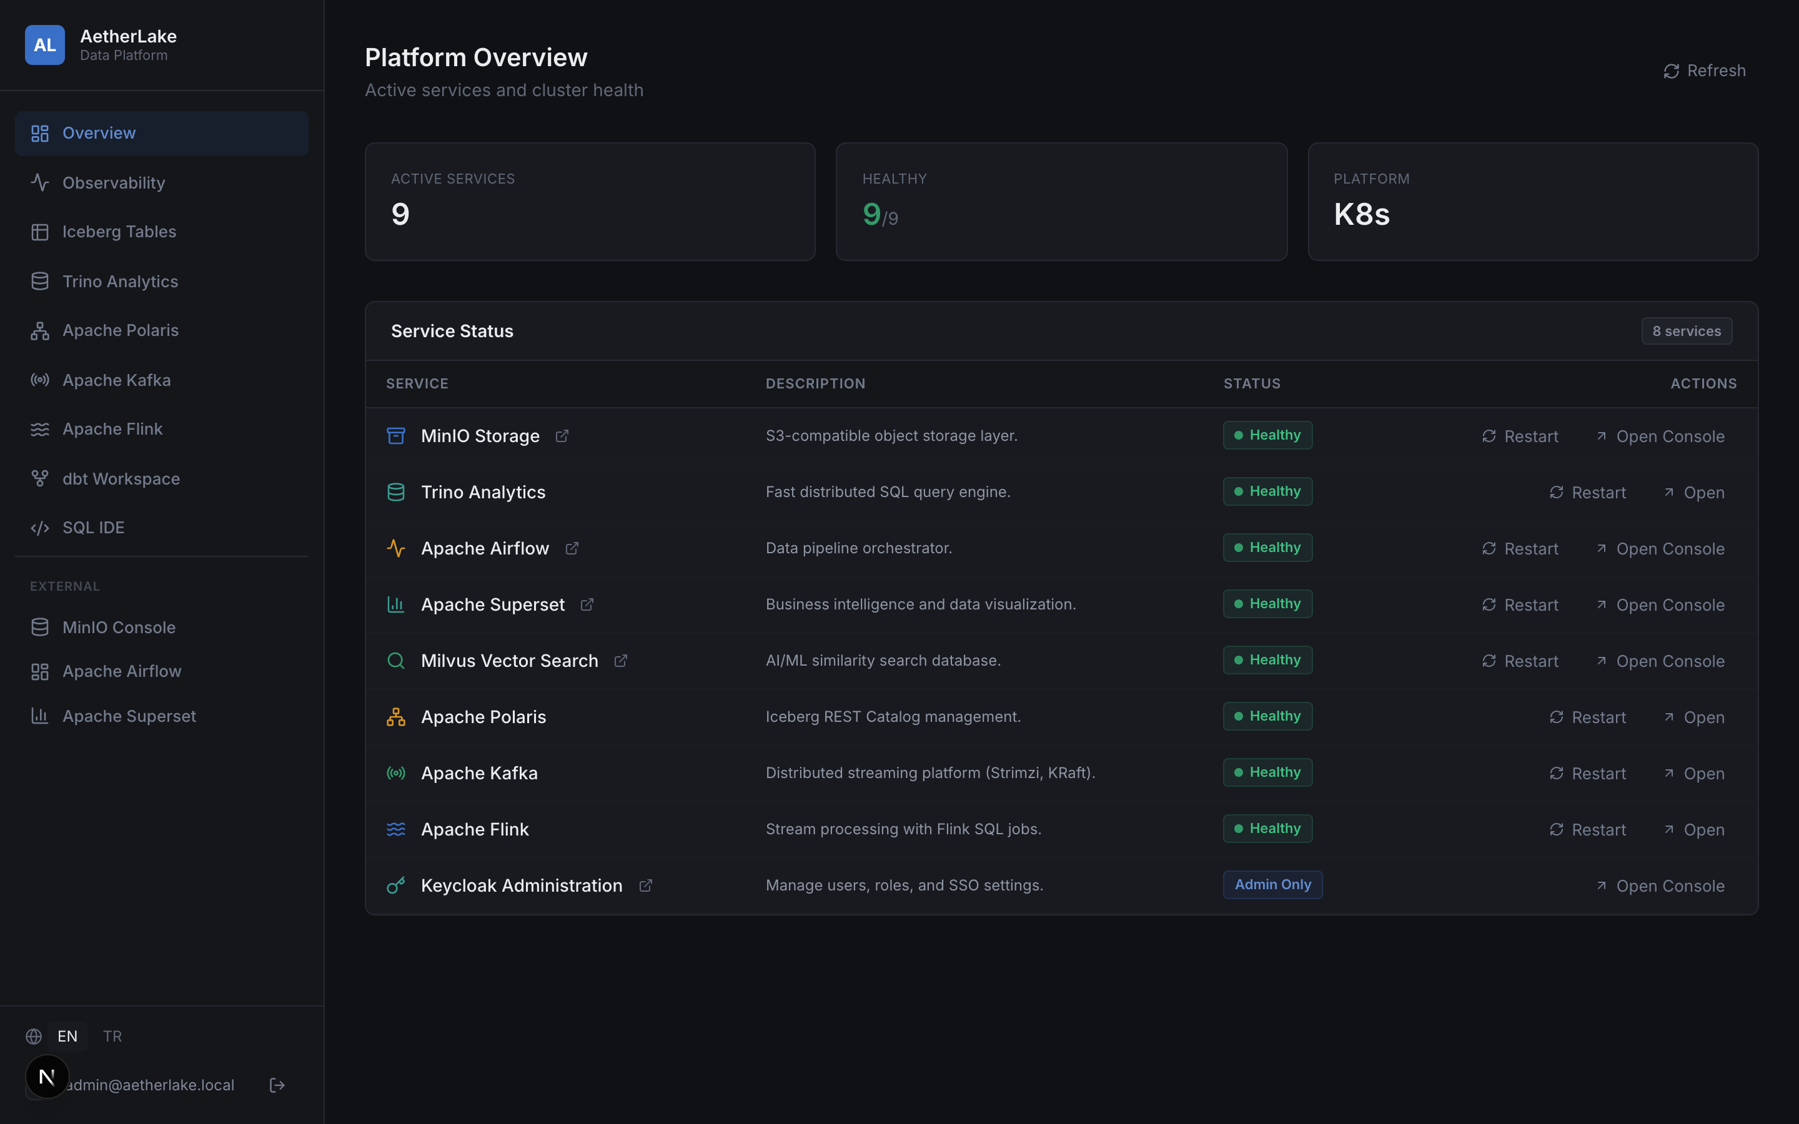Open Apache Polaris from actions column
Image resolution: width=1799 pixels, height=1124 pixels.
coord(1693,717)
